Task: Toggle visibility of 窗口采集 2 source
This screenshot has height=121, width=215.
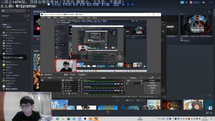Action: 79,89
